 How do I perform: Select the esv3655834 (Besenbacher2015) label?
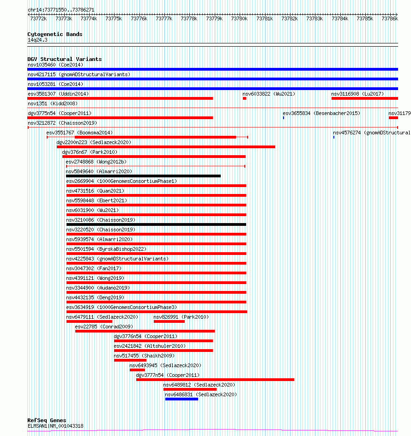tap(321, 114)
